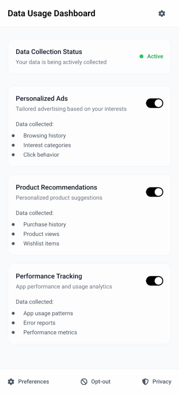
Task: Click the Product Recommendations heading
Action: (x=56, y=187)
